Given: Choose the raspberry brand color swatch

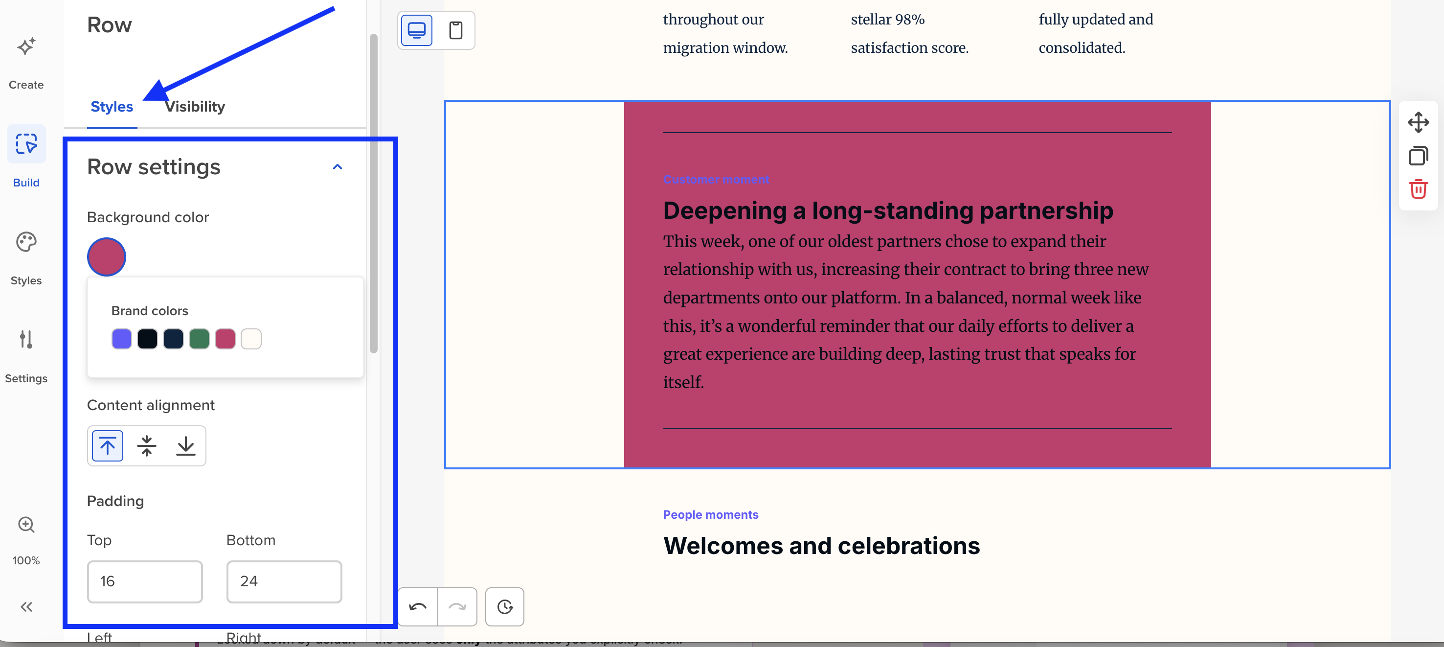Looking at the screenshot, I should coord(226,339).
